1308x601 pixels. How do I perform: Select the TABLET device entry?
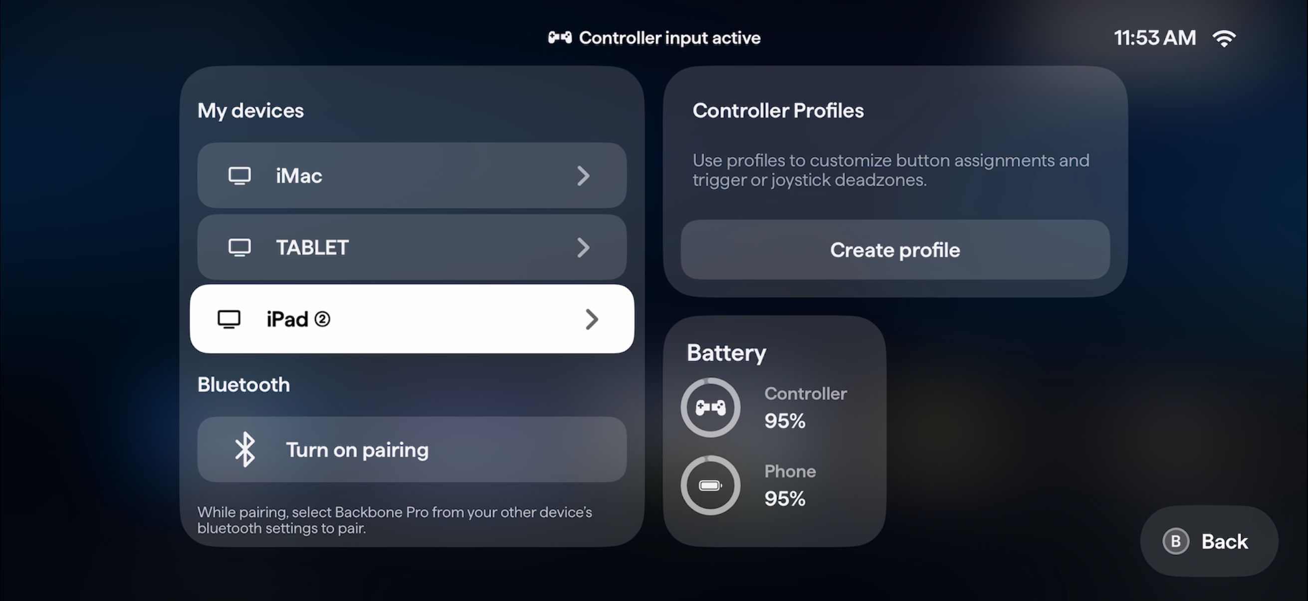[x=412, y=247]
